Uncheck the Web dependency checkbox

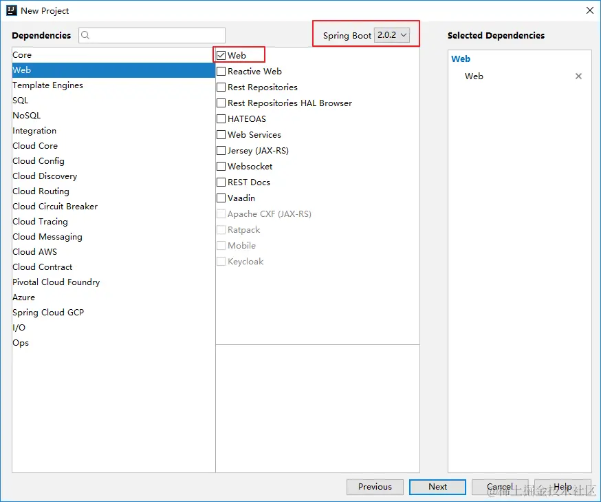tap(221, 55)
